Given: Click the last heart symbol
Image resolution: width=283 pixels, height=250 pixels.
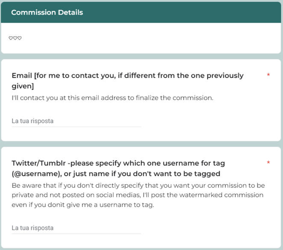Looking at the screenshot, I should [19, 38].
